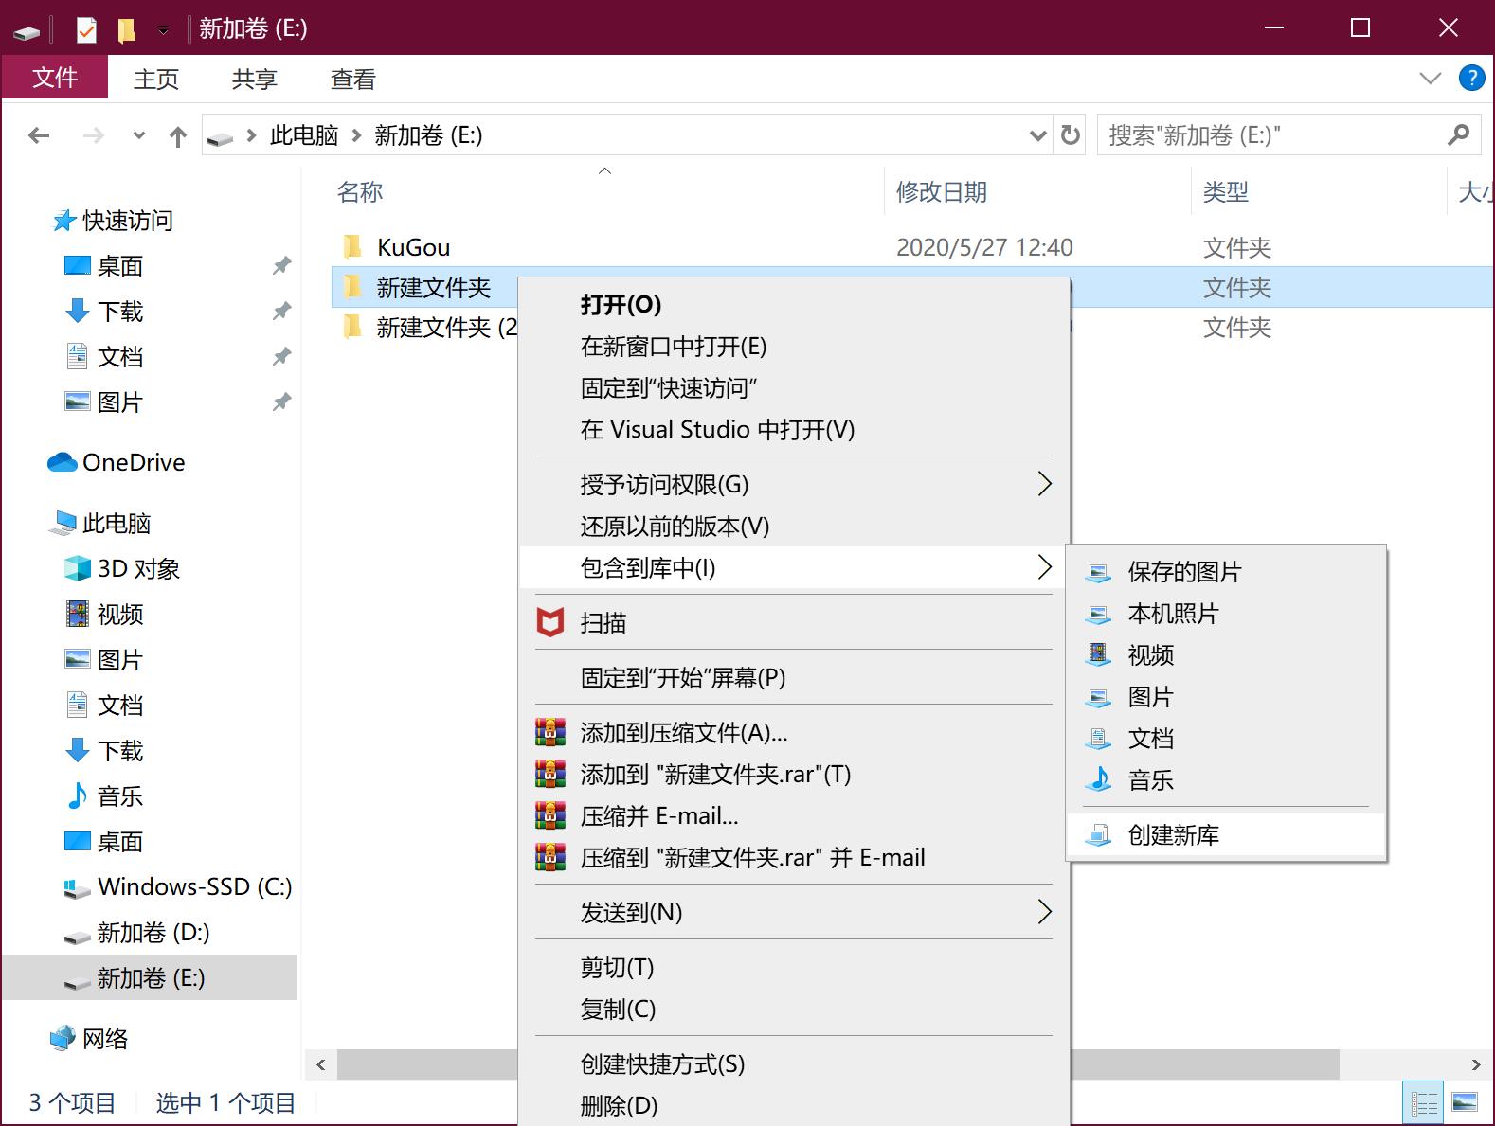The width and height of the screenshot is (1495, 1126).
Task: Switch to large icons view in status bar
Action: 1465,1102
